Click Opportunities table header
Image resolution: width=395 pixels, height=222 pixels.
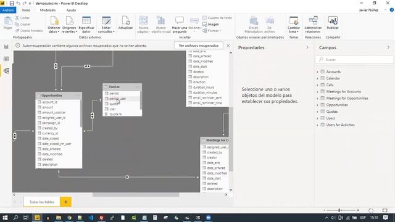point(59,96)
